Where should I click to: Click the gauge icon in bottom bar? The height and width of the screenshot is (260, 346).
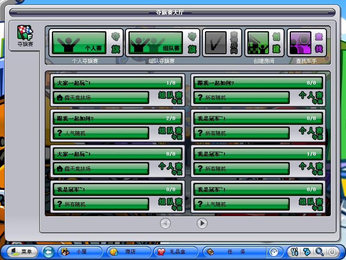click(x=274, y=251)
